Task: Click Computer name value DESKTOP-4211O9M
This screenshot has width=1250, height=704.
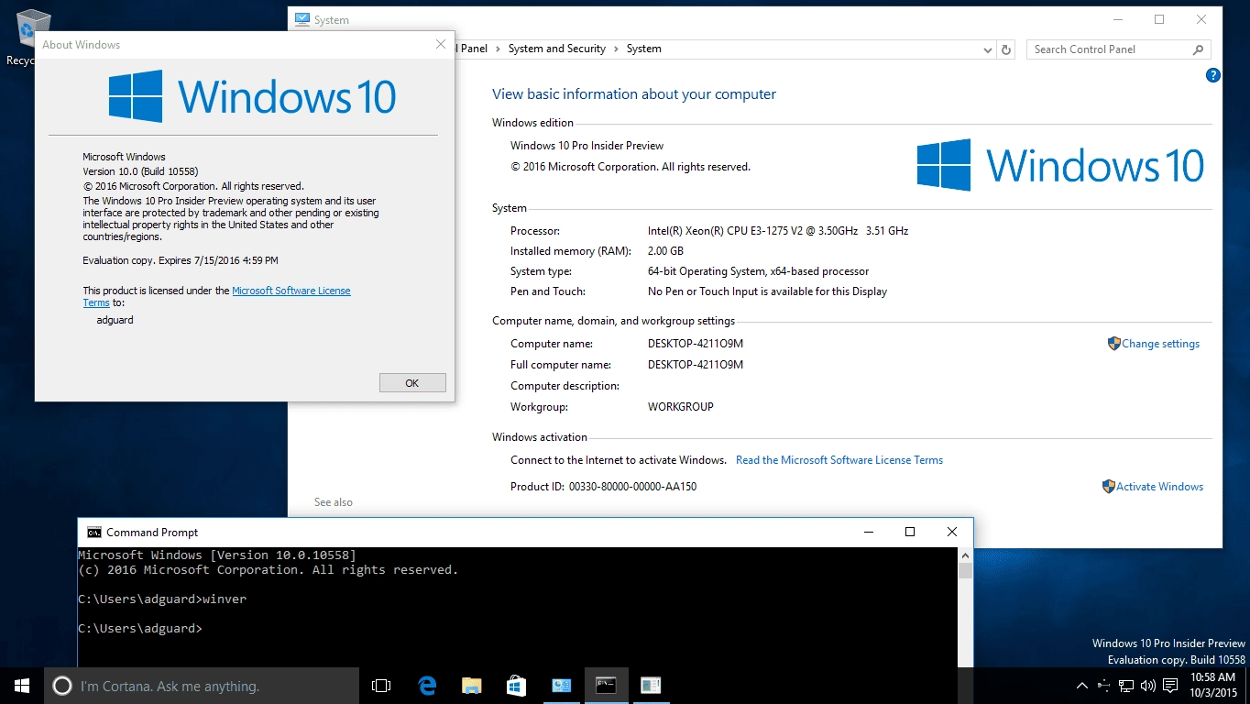Action: click(x=696, y=344)
